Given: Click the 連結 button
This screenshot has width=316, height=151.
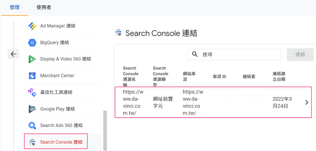Looking at the screenshot, I should (300, 55).
